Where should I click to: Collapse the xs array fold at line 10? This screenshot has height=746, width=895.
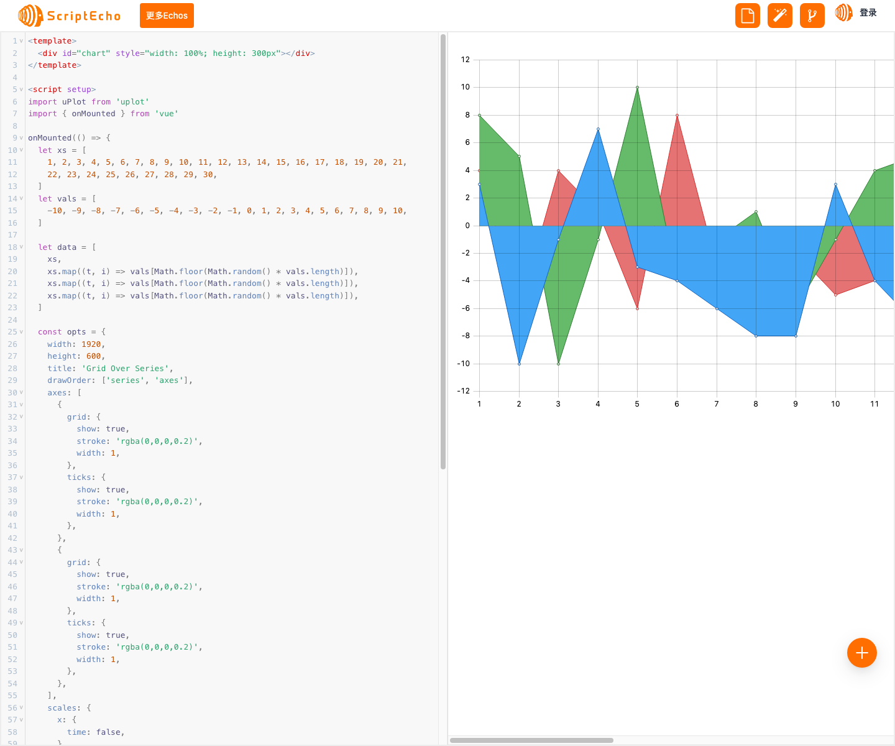tap(21, 150)
